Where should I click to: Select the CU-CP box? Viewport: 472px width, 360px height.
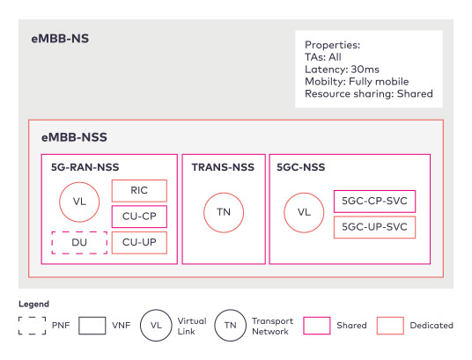139,217
